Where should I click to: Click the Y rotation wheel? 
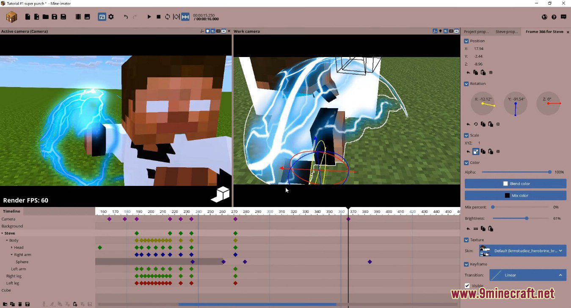click(x=516, y=104)
